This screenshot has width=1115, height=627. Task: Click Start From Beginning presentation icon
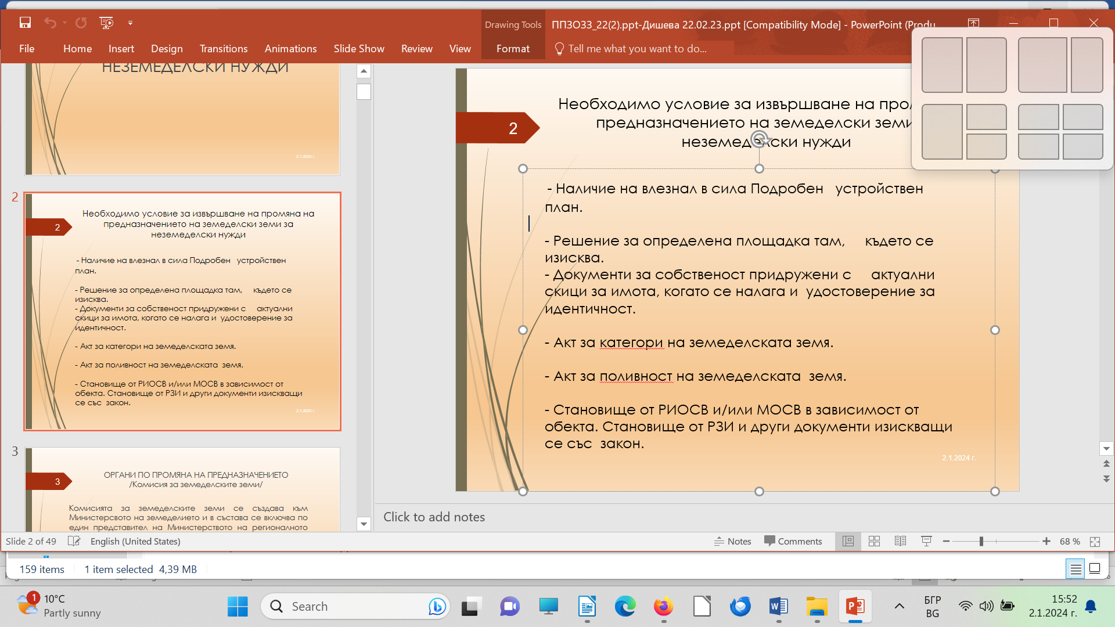pyautogui.click(x=106, y=23)
